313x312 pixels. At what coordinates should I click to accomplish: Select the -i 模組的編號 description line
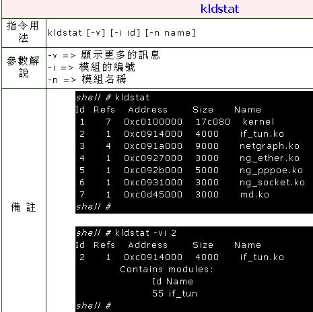(x=92, y=67)
